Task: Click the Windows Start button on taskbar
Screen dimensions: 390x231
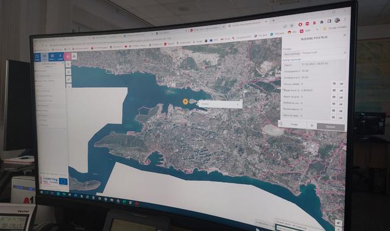Action: coord(41,192)
